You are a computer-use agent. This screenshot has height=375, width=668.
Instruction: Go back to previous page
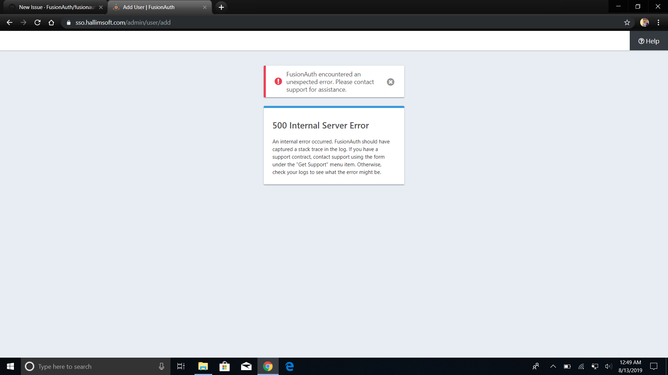(9, 23)
